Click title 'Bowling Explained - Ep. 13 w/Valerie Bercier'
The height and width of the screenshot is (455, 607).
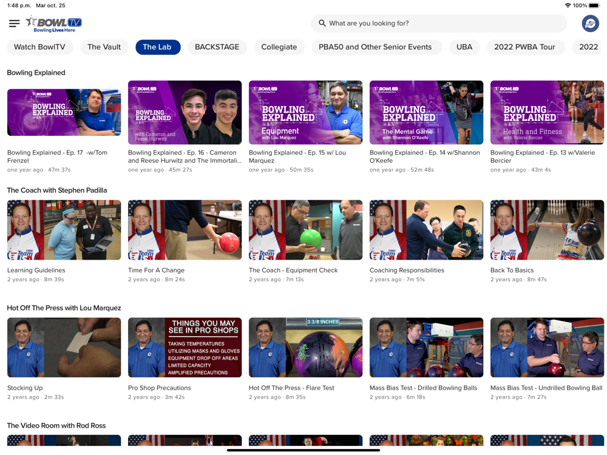[x=543, y=157]
